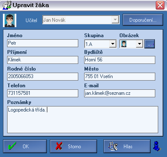
Task: Click the student photo thumbnail beside Učitel
Action: coord(10,20)
